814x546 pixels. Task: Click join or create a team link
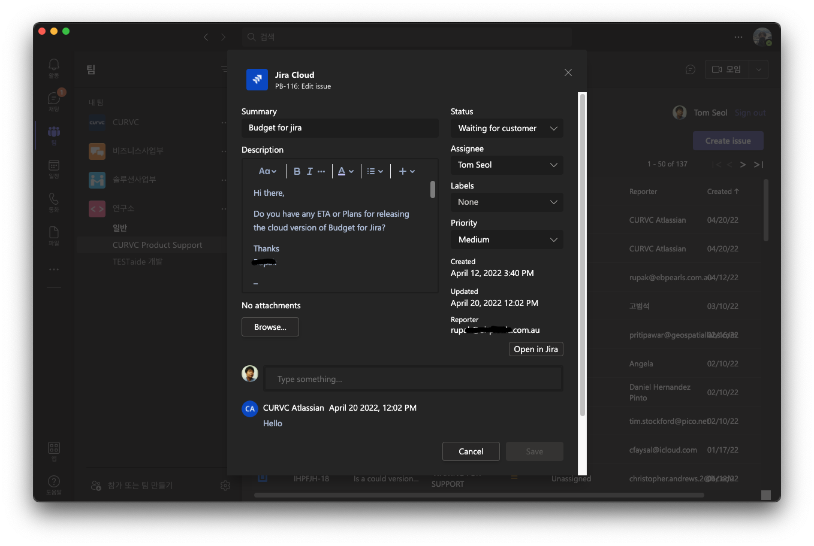(x=132, y=486)
